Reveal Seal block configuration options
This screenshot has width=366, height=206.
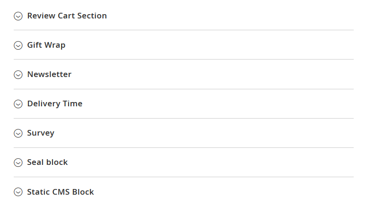[x=183, y=162]
